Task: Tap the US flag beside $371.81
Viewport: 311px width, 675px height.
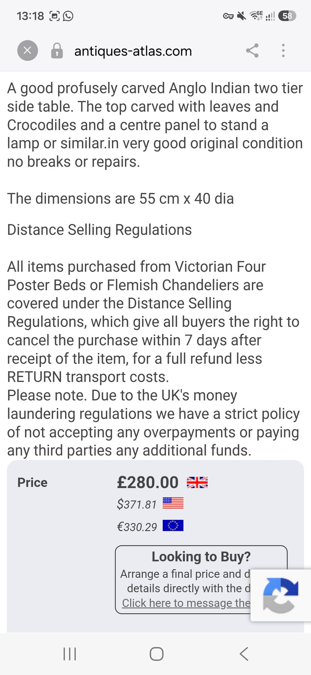Action: tap(173, 503)
